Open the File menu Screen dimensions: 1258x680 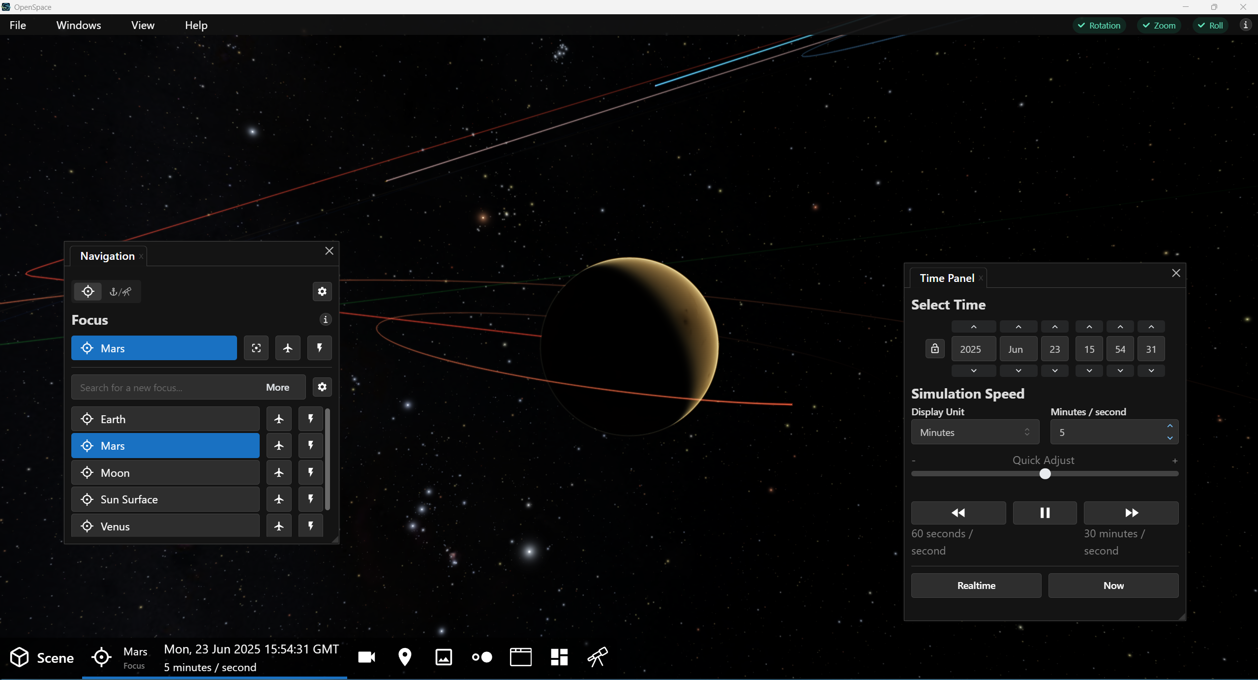point(18,25)
